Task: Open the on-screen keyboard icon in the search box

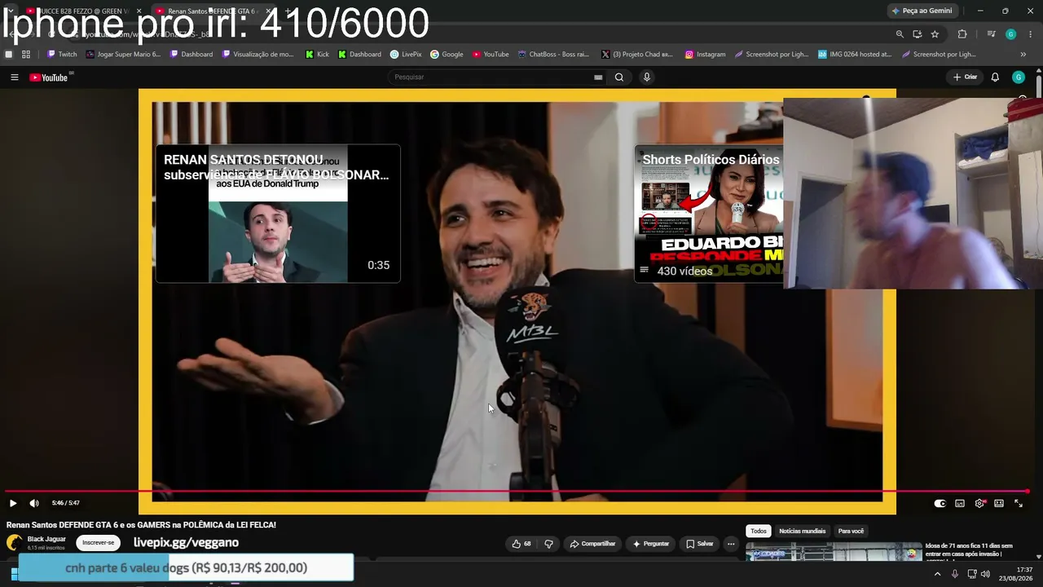Action: 598,77
